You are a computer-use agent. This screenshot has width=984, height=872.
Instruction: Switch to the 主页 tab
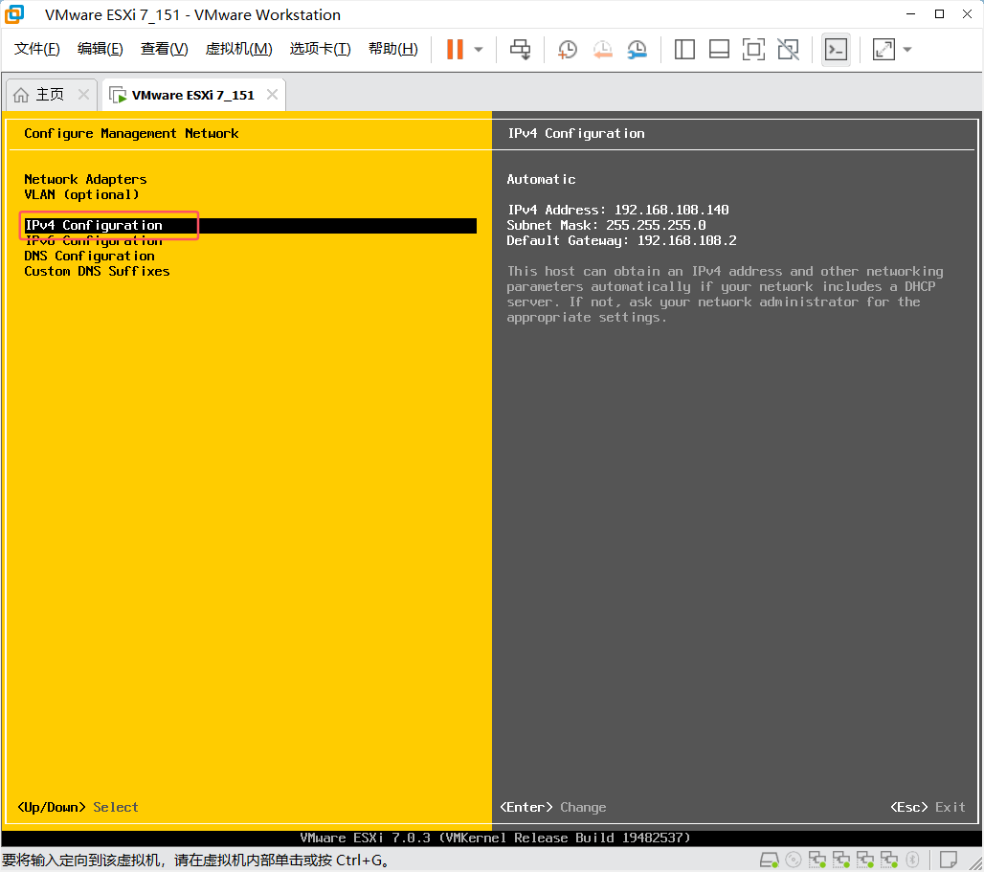click(x=50, y=94)
